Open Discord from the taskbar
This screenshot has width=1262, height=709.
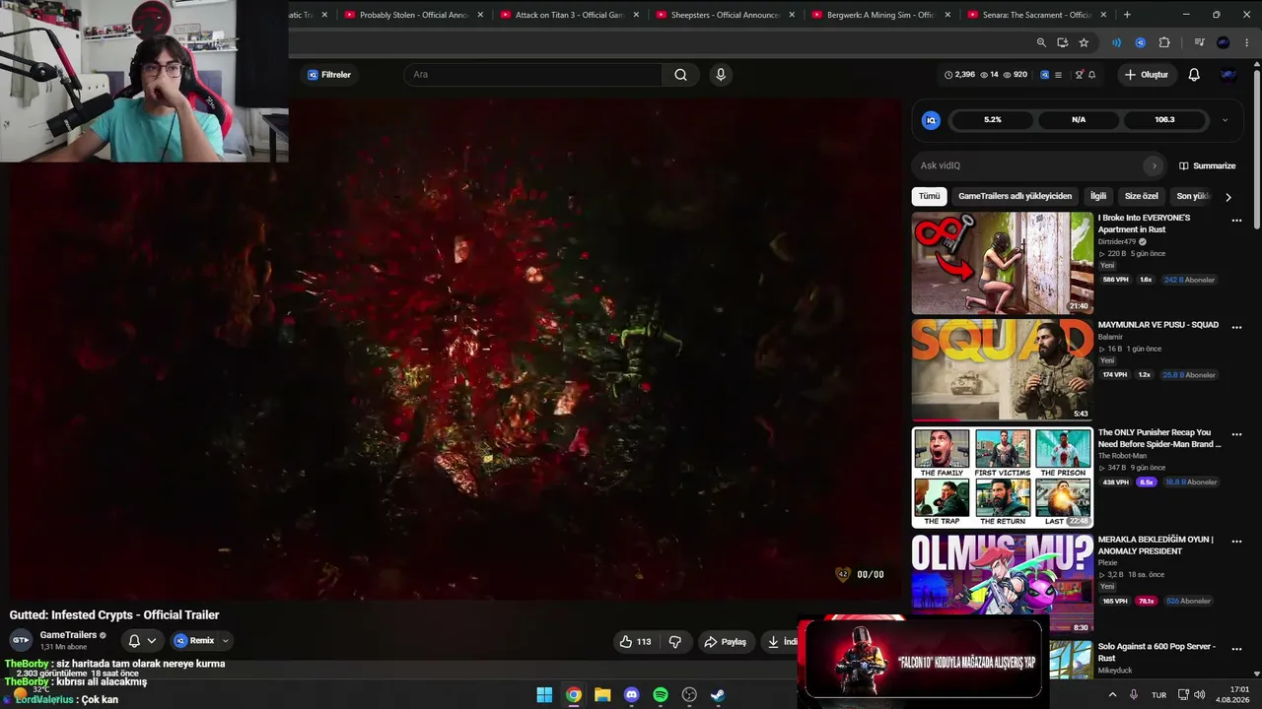632,695
